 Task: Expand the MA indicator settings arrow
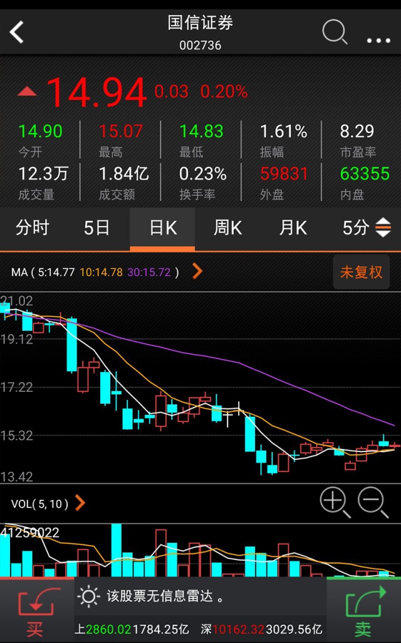coord(197,271)
